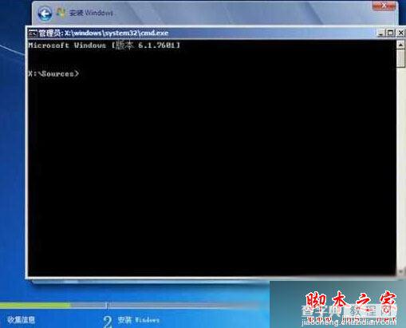Click the green setup progress bar

[35, 305]
